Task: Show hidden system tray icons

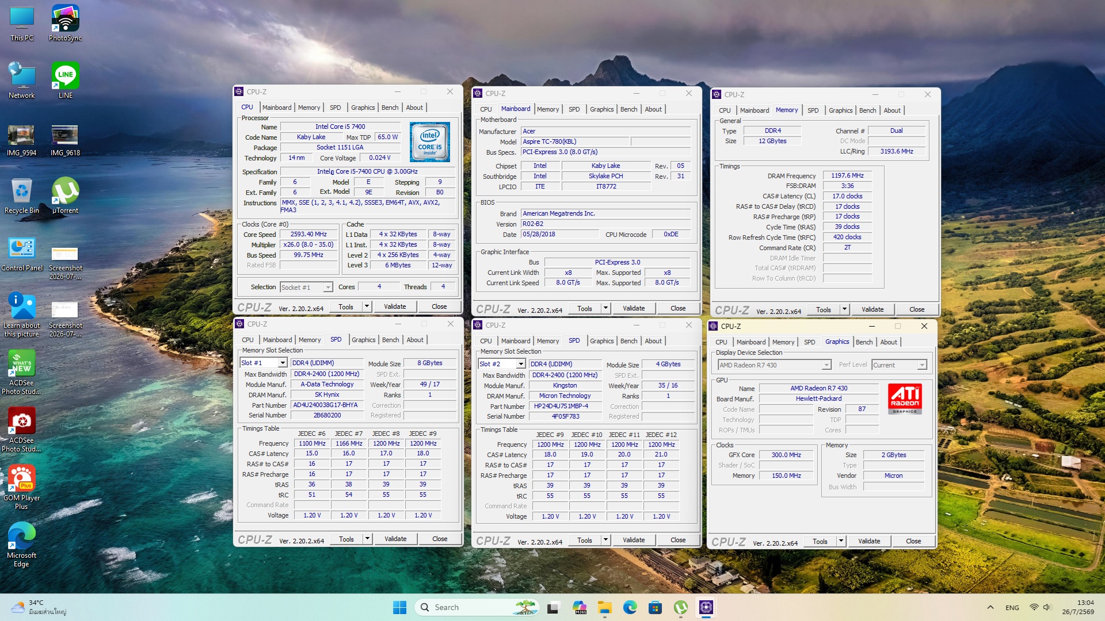Action: point(990,607)
